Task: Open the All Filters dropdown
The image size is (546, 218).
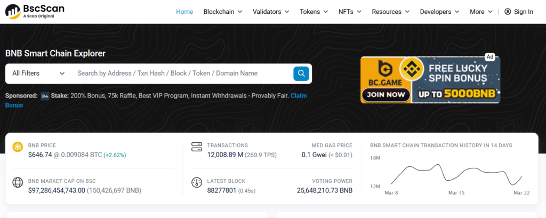Action: click(x=38, y=74)
